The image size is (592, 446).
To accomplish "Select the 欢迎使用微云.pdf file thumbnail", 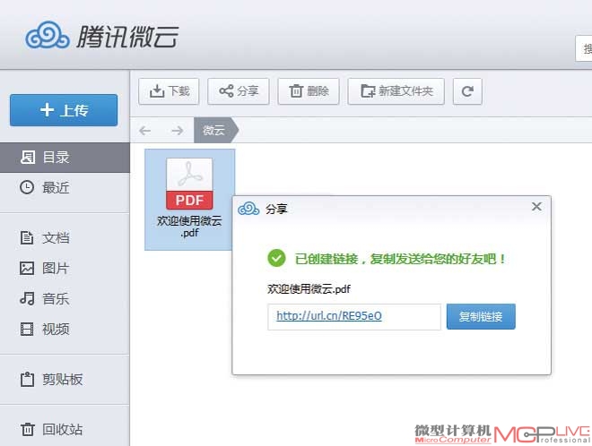I will point(189,199).
